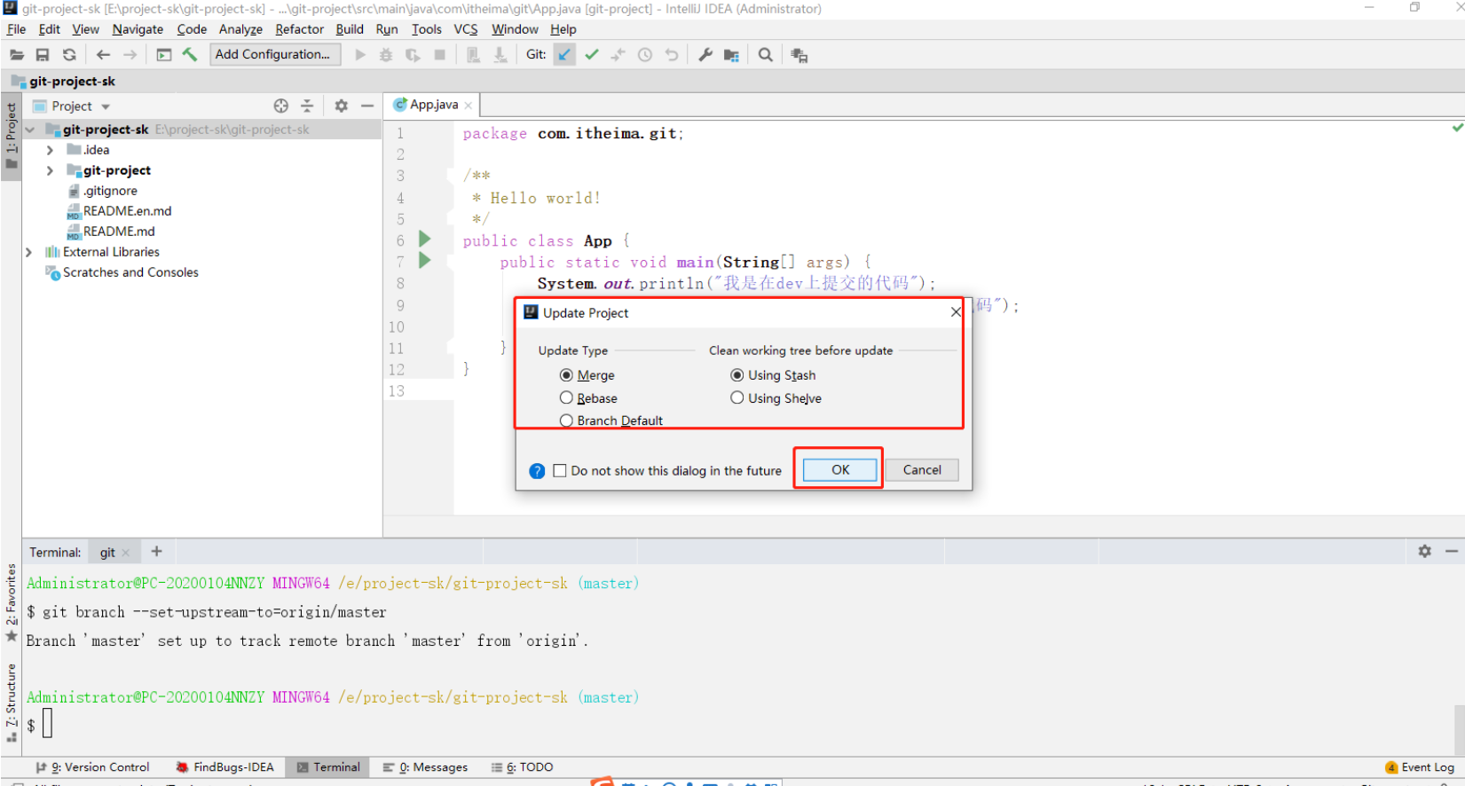Expand the External Libraries node

click(x=29, y=252)
